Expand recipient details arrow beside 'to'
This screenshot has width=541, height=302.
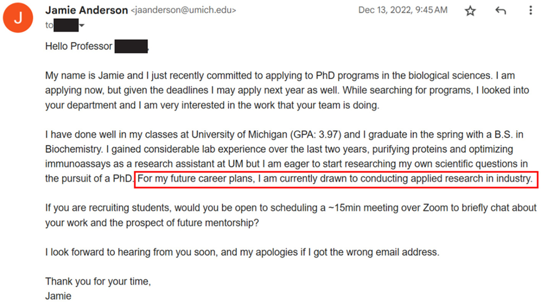81,25
